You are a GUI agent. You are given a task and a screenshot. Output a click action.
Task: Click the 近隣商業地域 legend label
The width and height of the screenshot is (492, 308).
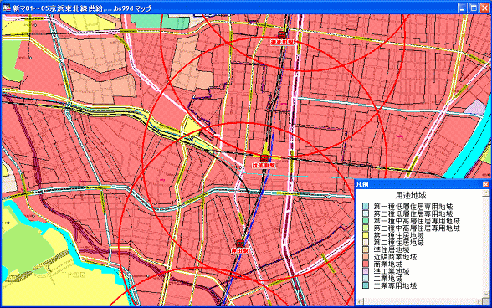[395, 257]
